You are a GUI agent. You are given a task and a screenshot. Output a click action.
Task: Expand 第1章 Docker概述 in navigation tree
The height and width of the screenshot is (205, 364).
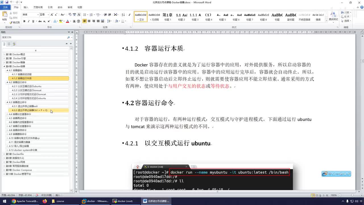click(x=4, y=54)
